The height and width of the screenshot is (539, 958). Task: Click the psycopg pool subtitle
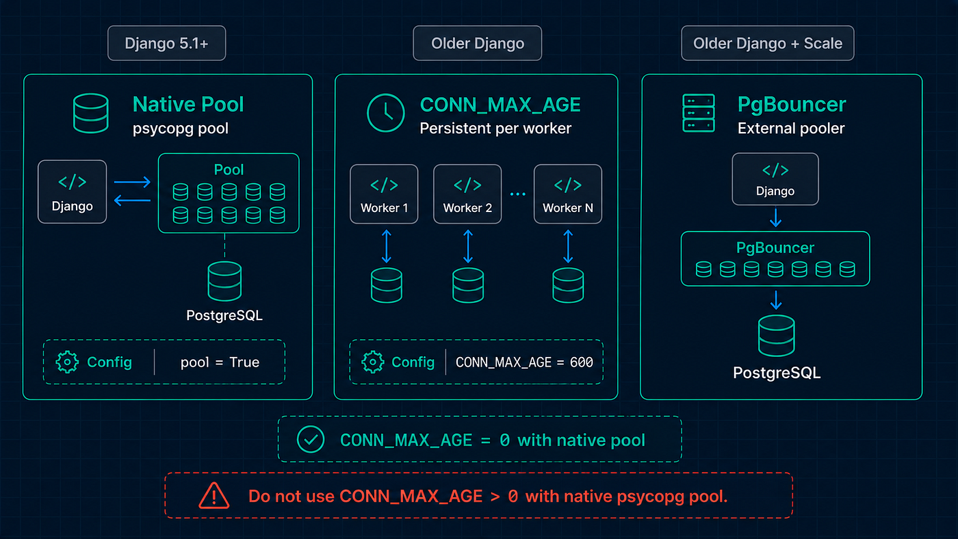point(181,129)
